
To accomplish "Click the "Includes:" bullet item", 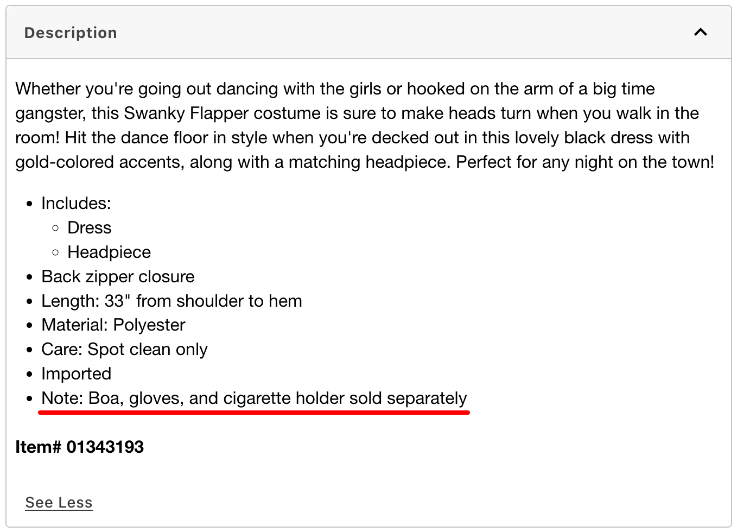I will click(76, 204).
